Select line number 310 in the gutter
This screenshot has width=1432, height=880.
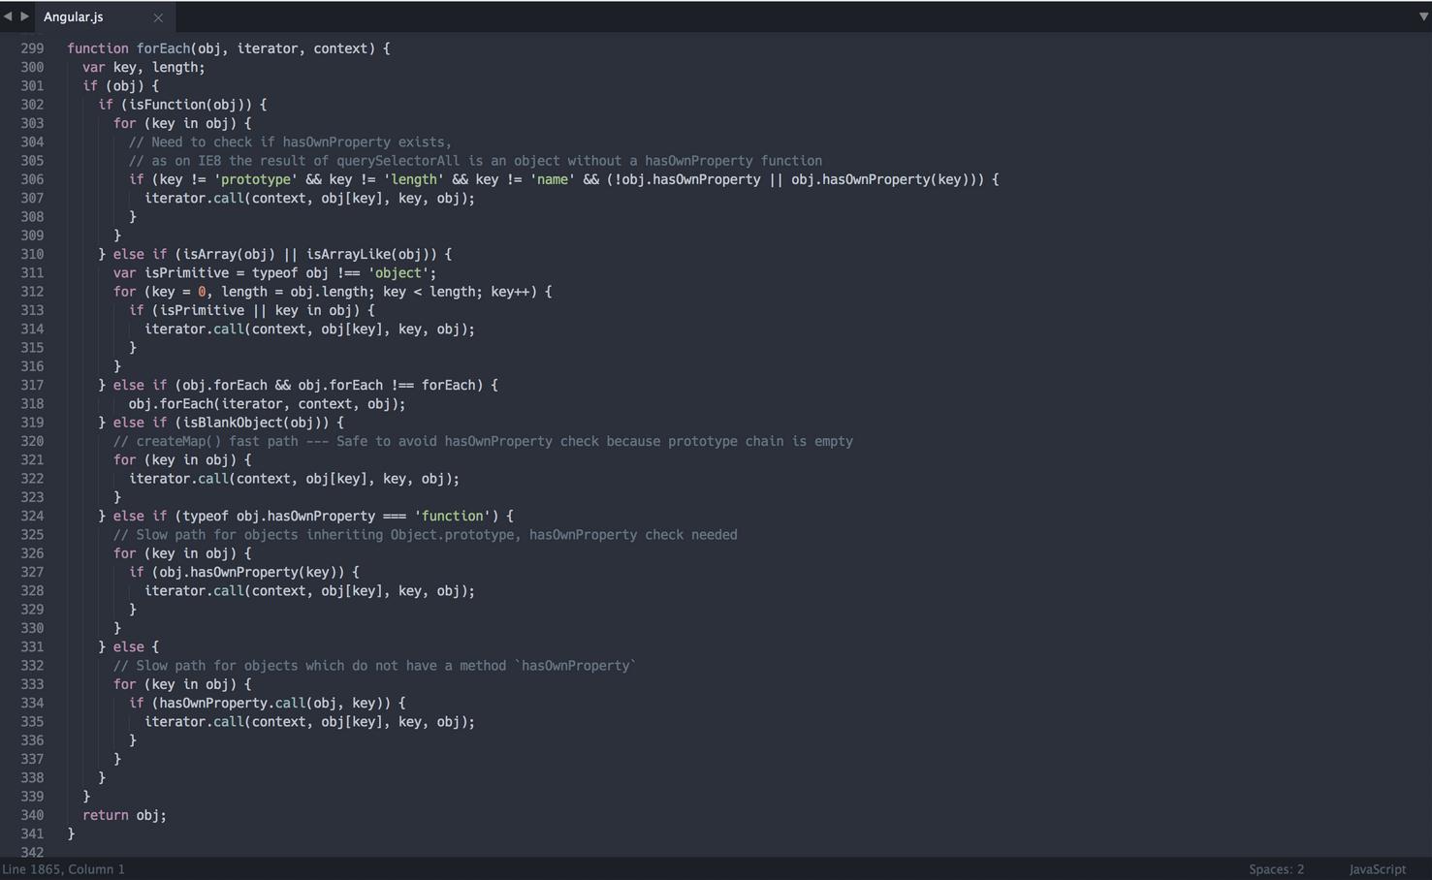32,254
